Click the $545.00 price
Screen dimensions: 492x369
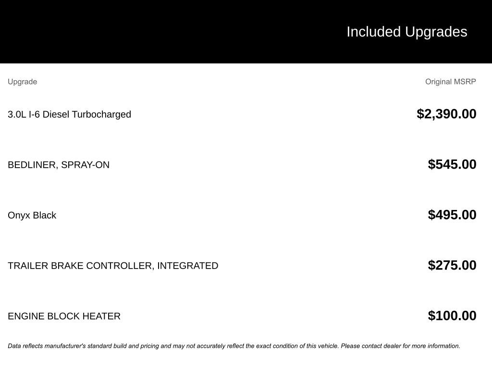tap(452, 164)
